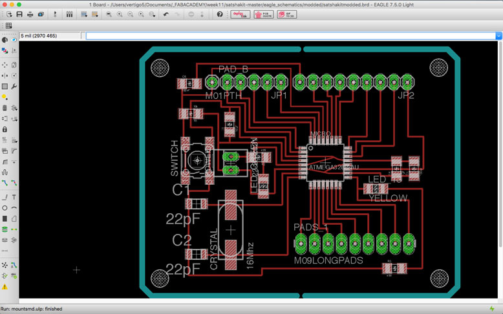The image size is (503, 314).
Task: Click the PCB Quote button
Action: point(264,14)
